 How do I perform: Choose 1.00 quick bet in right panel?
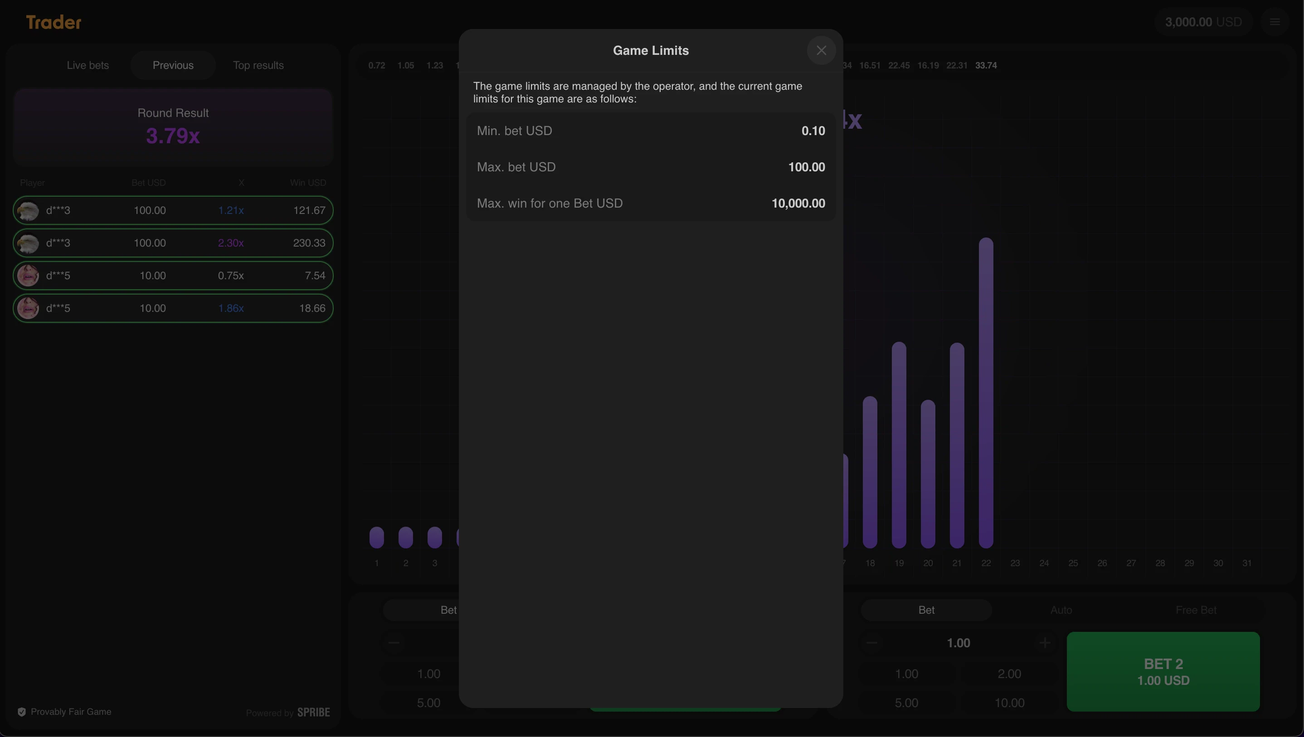click(906, 674)
